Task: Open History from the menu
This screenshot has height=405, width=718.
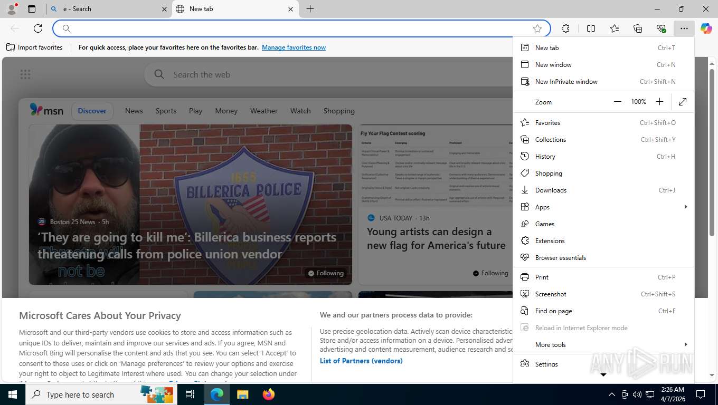Action: 603,156
